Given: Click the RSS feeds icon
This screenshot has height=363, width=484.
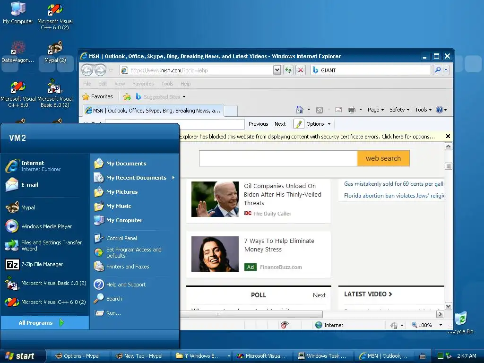Looking at the screenshot, I should tap(320, 110).
